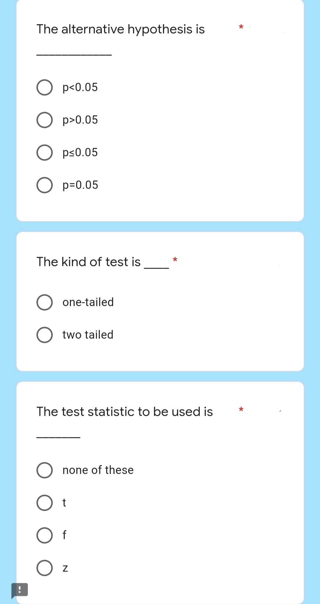The image size is (320, 604).
Task: Select the p<0.05 radio option
Action: (x=45, y=88)
